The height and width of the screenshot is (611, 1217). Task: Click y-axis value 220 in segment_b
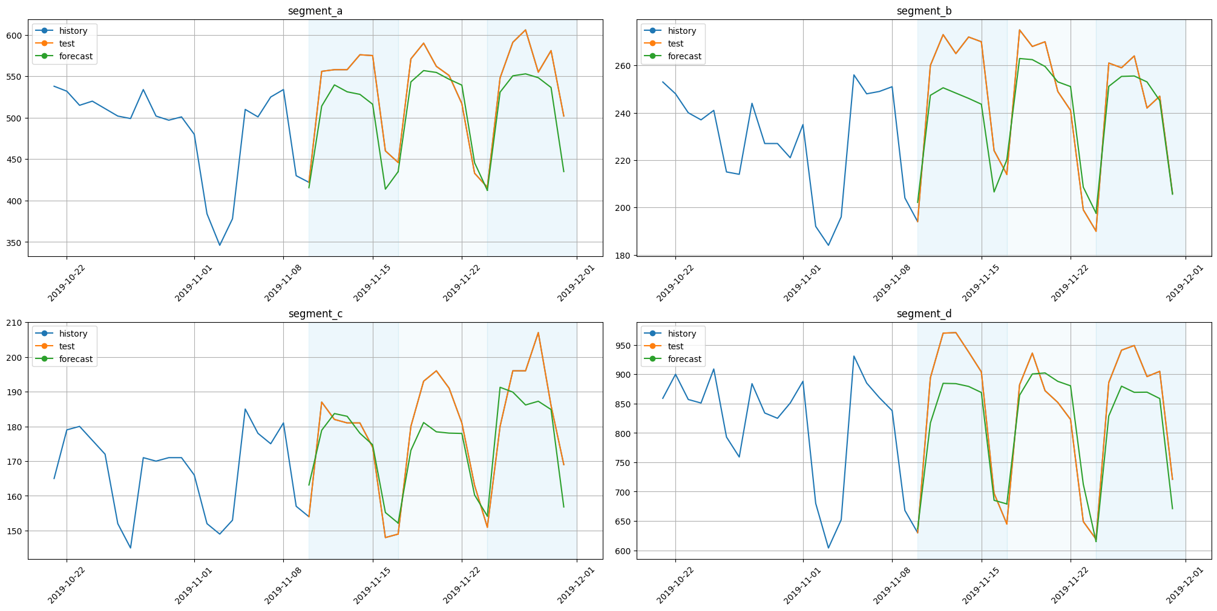624,160
